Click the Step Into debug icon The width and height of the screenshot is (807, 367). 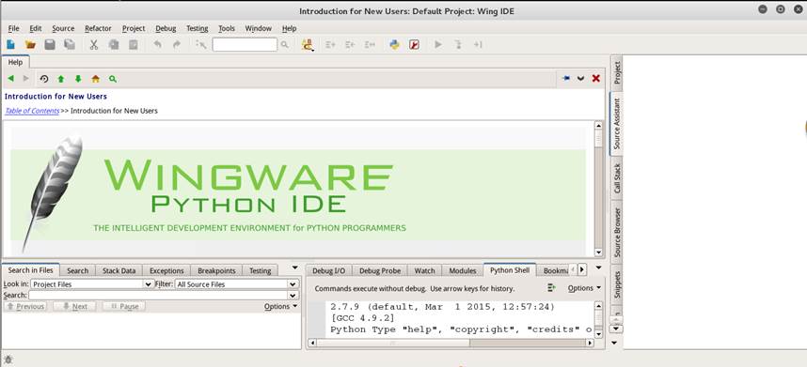458,45
